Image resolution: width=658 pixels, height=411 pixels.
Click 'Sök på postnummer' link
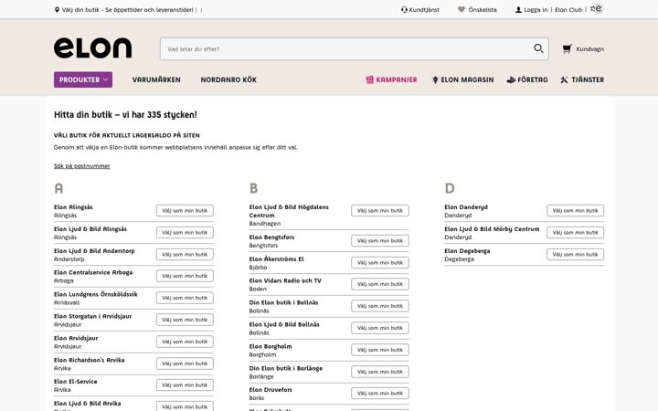point(82,166)
